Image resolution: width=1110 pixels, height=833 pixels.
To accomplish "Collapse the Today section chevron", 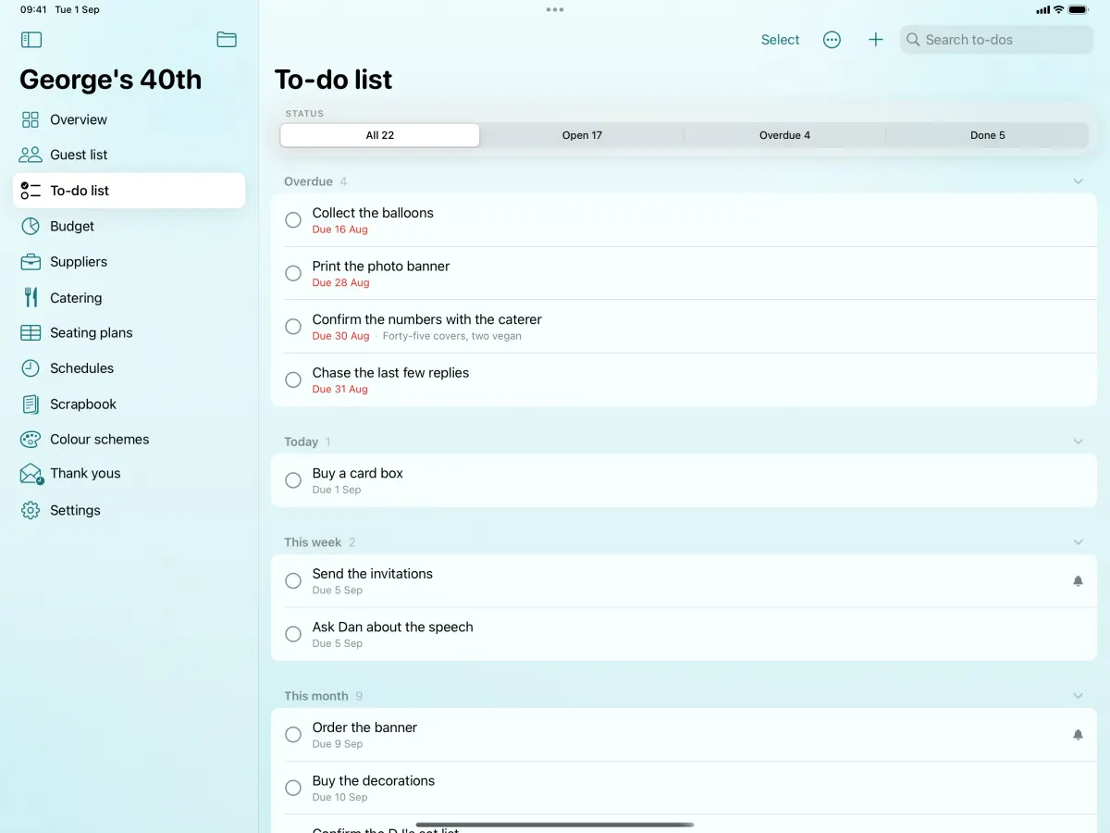I will (x=1078, y=441).
